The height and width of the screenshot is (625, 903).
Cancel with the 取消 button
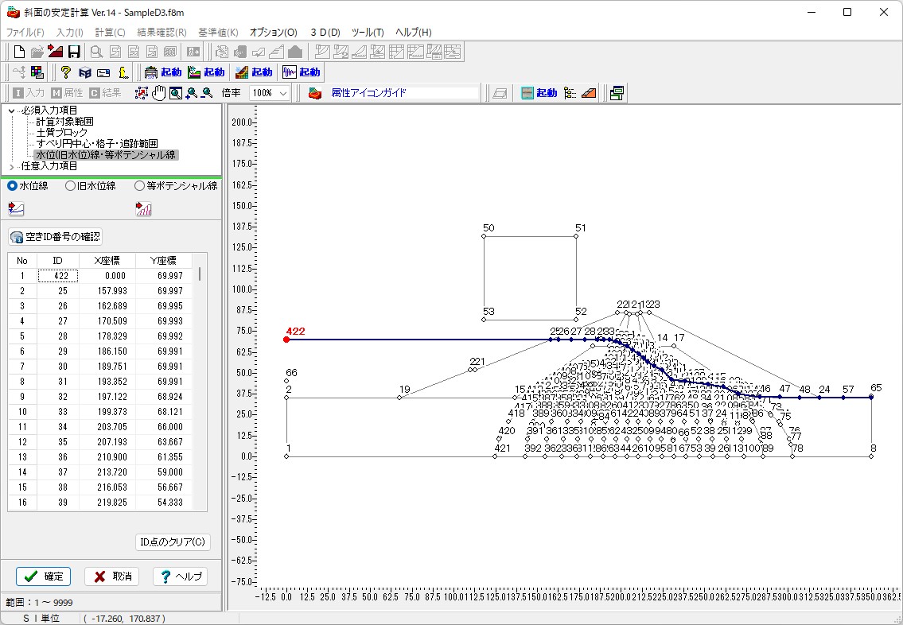[x=111, y=576]
